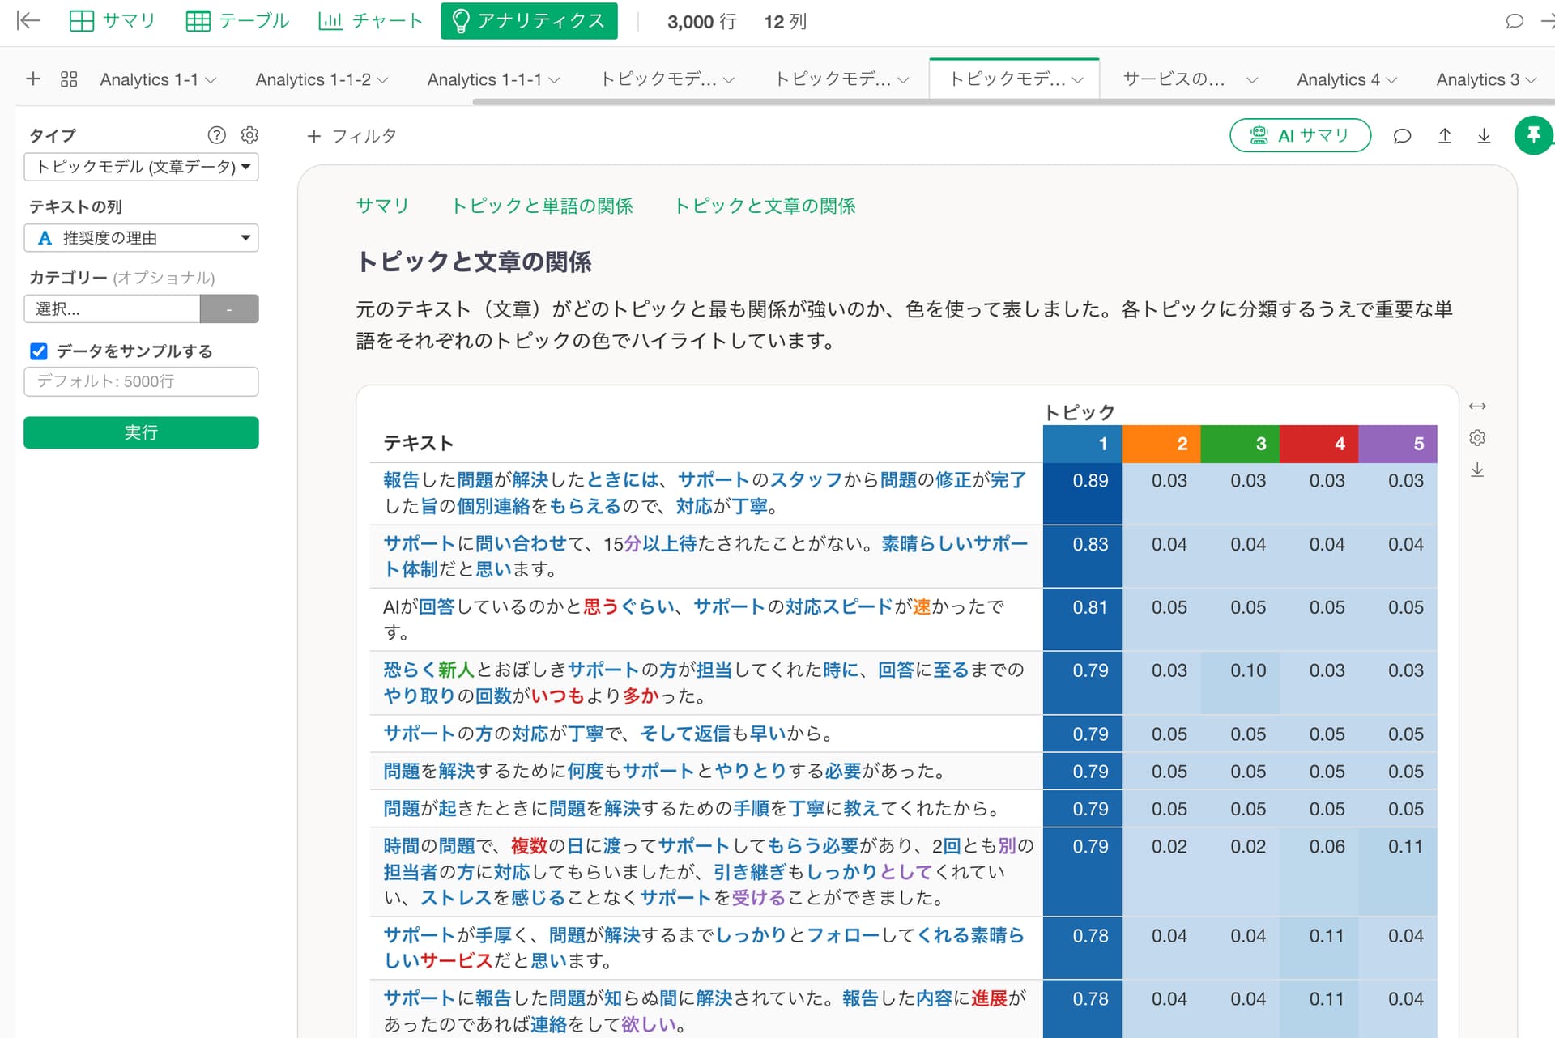
Task: Click the table download icon
Action: click(x=1477, y=470)
